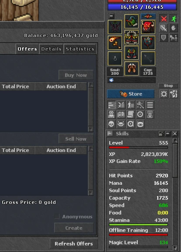The height and width of the screenshot is (252, 181).
Task: Open the Statistics tab
Action: point(80,49)
